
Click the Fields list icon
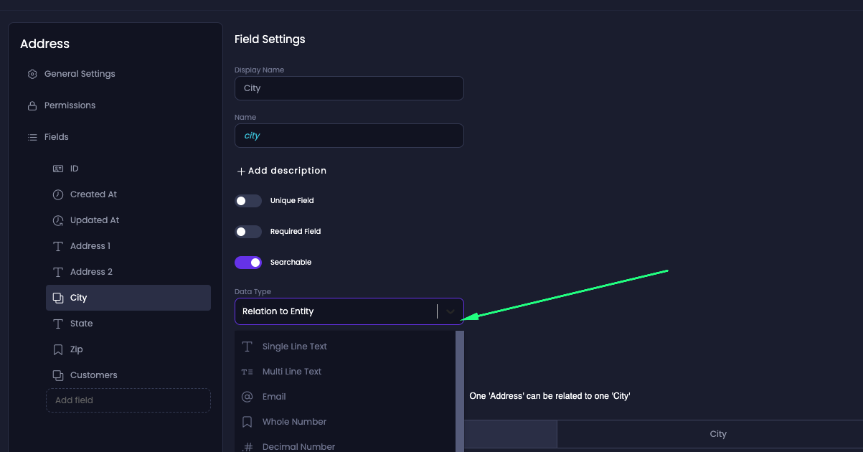32,137
